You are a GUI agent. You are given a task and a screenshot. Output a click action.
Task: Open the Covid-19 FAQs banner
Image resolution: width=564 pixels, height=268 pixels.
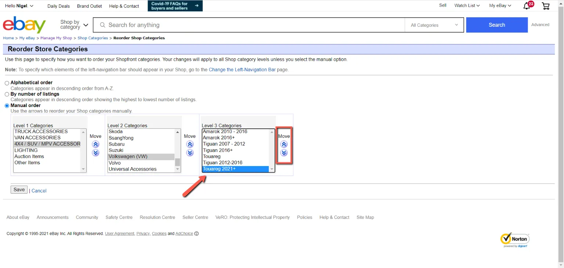click(x=175, y=6)
